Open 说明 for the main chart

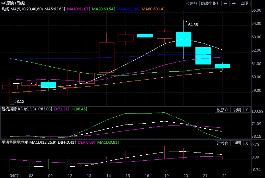click(244, 3)
